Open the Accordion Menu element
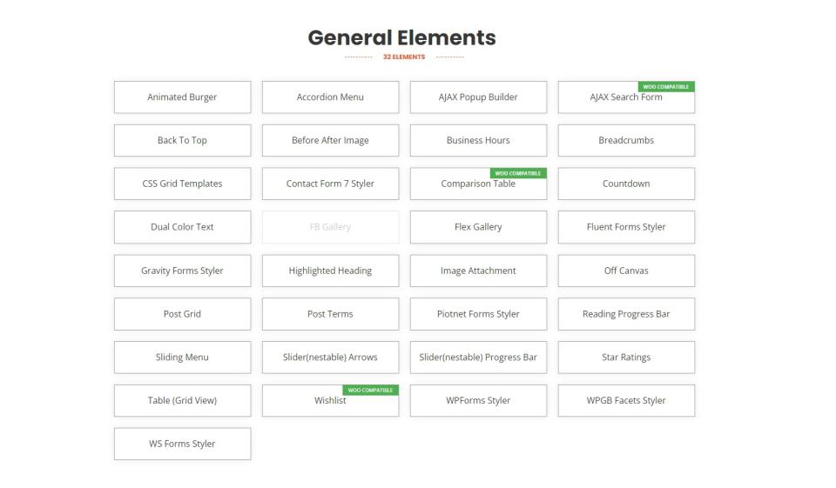Screen dimensions: 836x488 [x=330, y=97]
